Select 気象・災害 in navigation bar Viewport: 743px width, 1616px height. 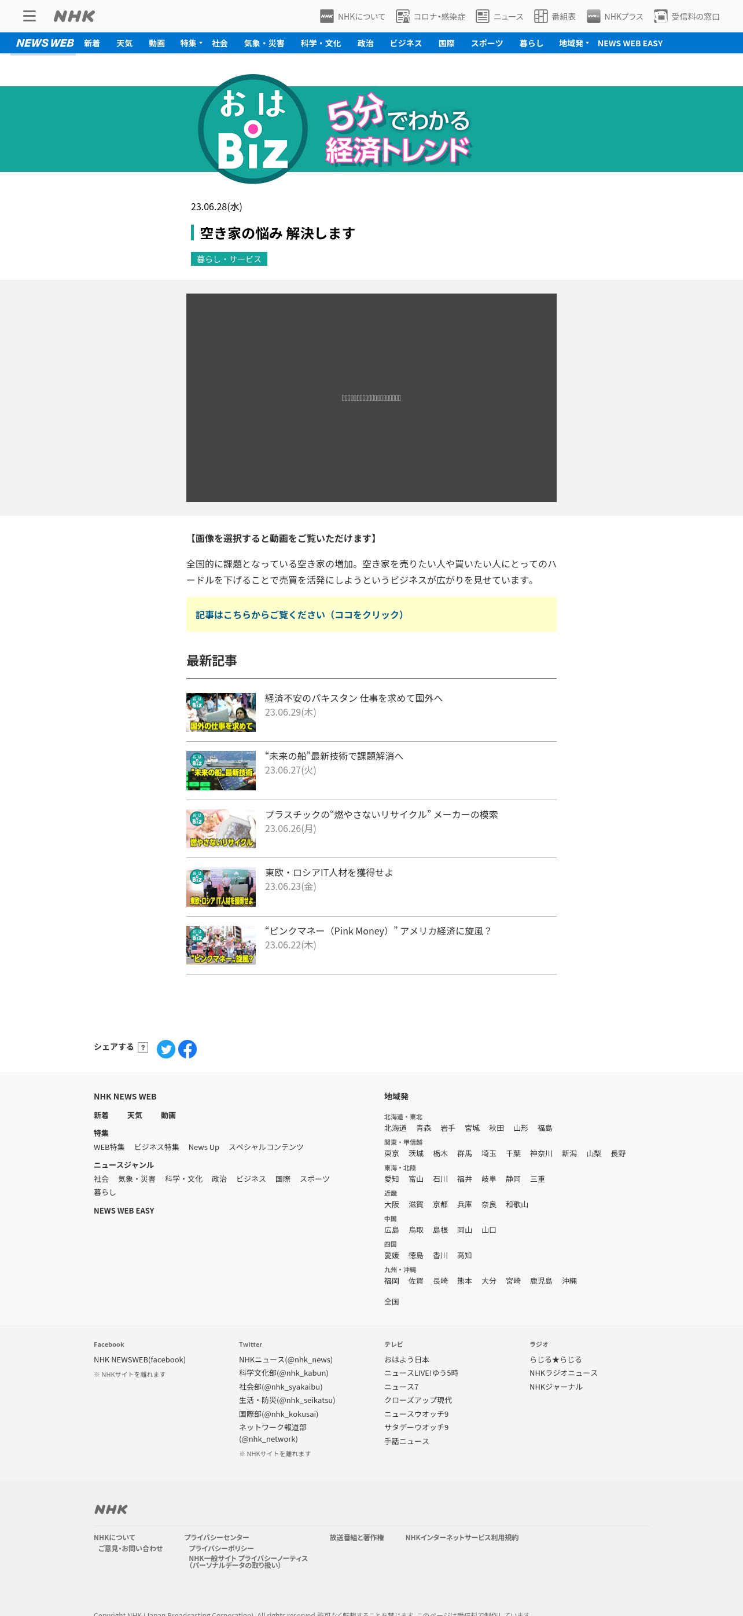click(x=264, y=43)
